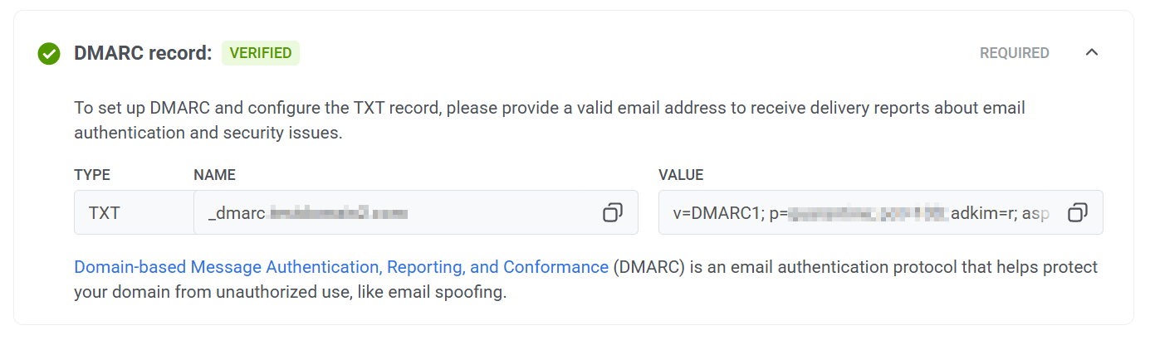The height and width of the screenshot is (345, 1150).
Task: Click the green verified checkmark icon
Action: [x=49, y=54]
